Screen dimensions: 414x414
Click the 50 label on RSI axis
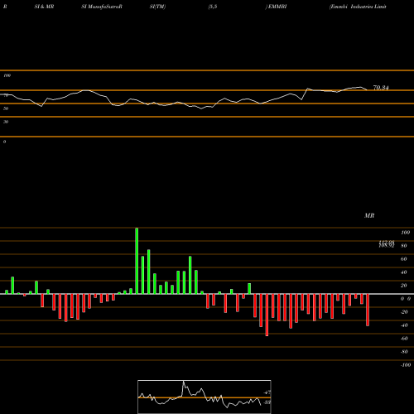[x=6, y=108]
